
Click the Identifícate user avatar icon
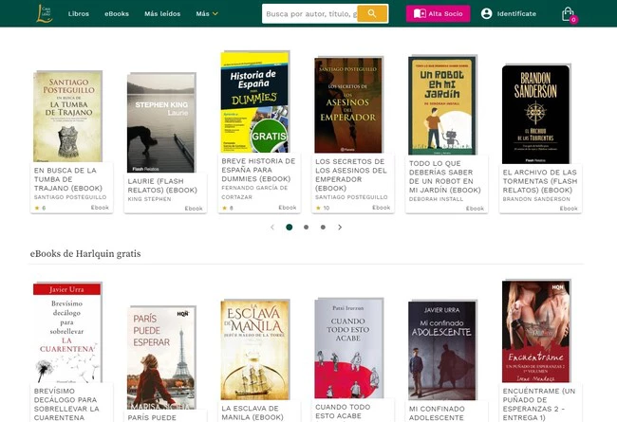pyautogui.click(x=486, y=14)
